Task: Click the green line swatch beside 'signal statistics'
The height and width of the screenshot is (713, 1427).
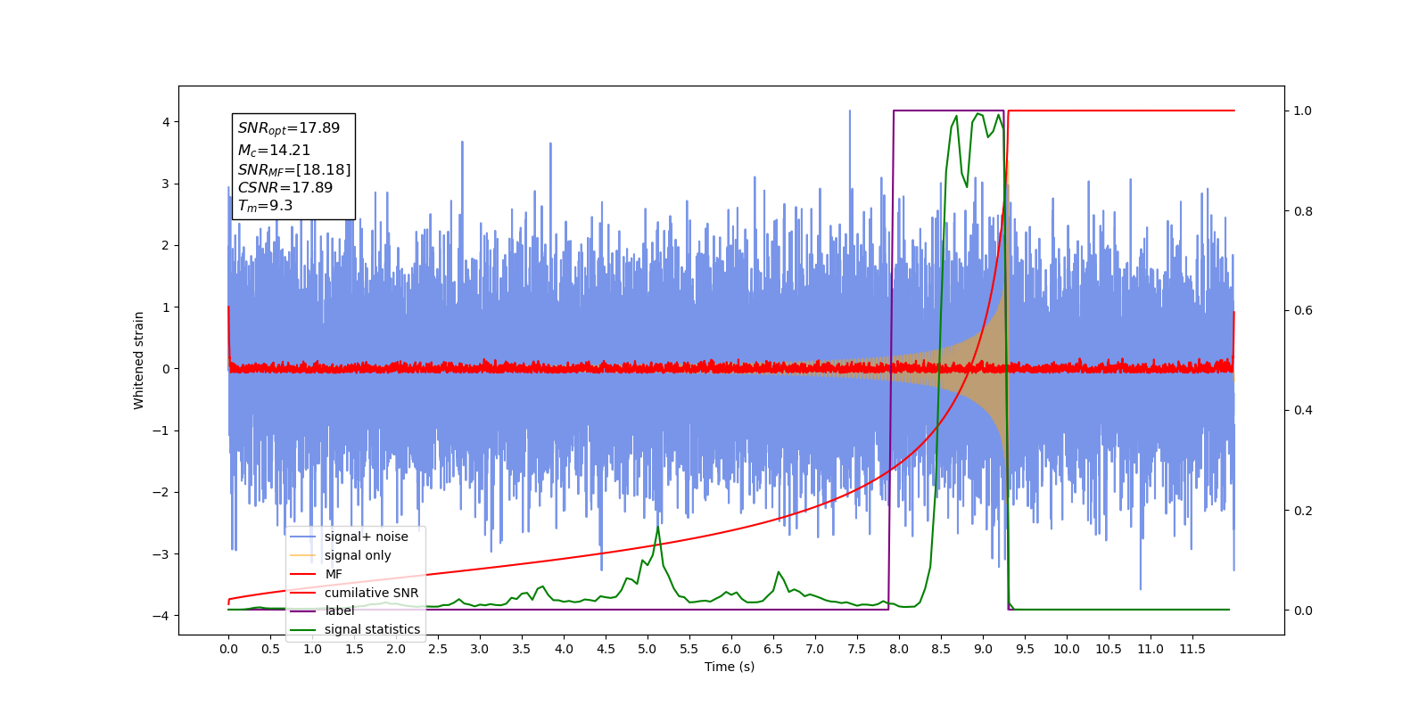Action: (303, 629)
